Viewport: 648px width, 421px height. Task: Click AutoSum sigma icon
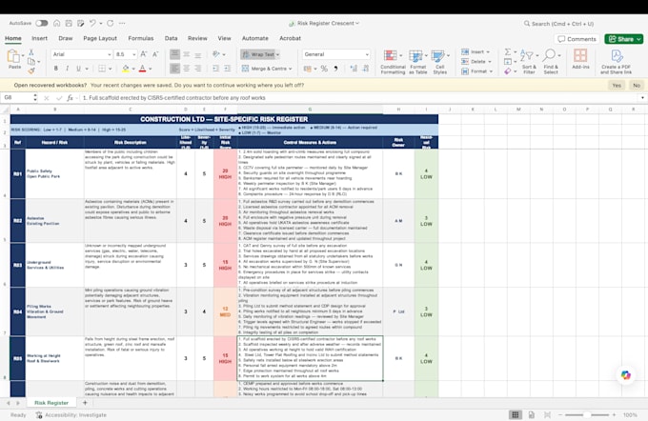508,52
